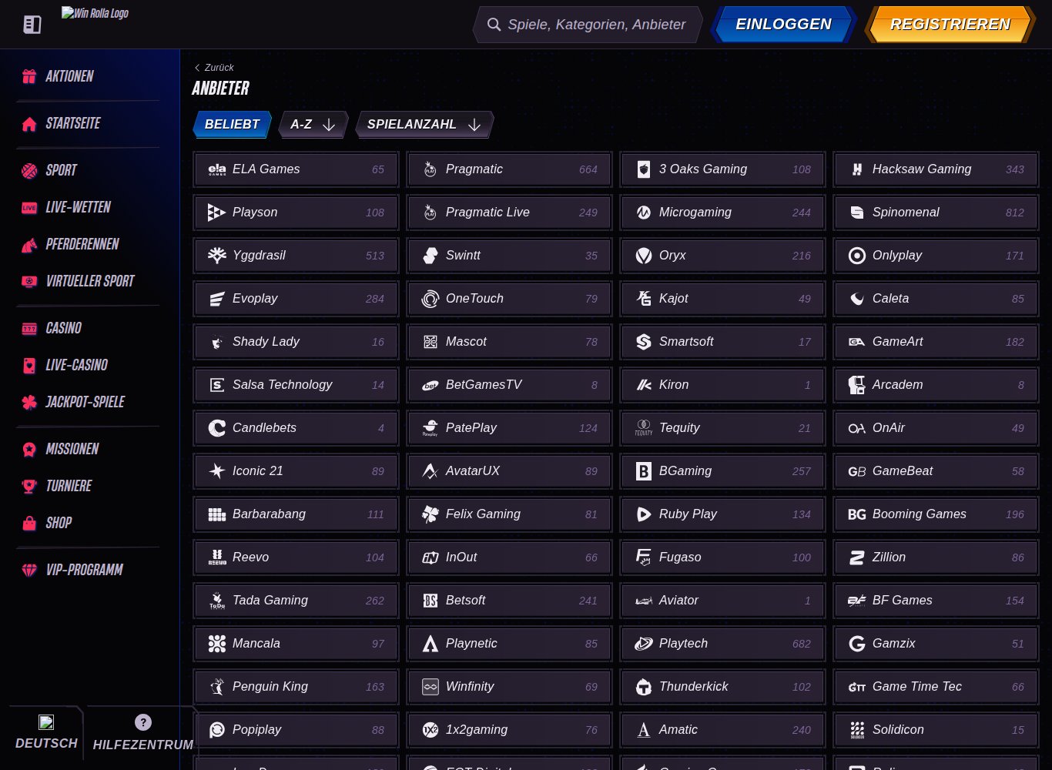1052x770 pixels.
Task: Click the Onlyplay provider logo
Action: [857, 256]
